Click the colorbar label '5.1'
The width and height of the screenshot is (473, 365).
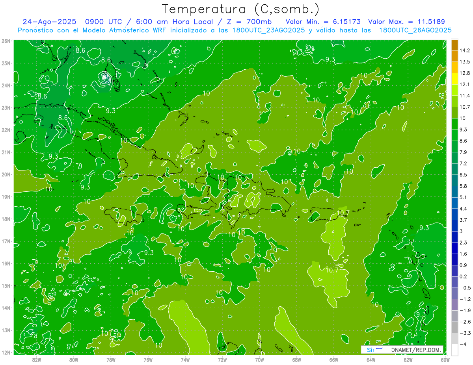click(464, 197)
